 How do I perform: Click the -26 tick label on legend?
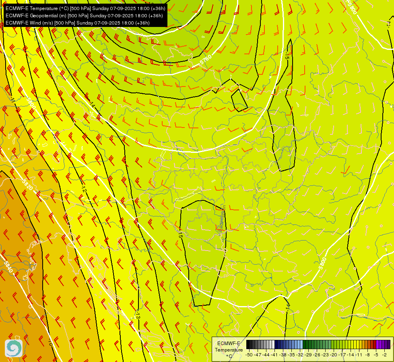coord(317,355)
